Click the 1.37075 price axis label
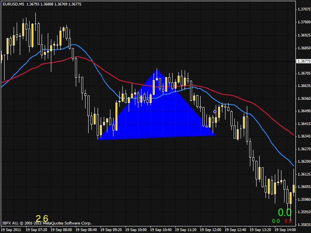 (x=303, y=9)
